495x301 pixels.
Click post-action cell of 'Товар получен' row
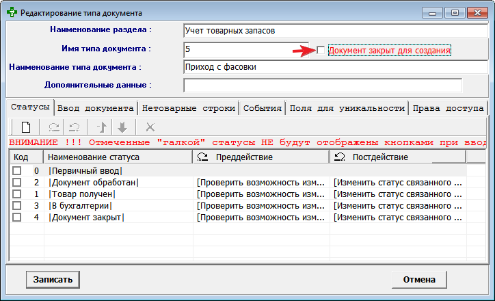(x=398, y=194)
